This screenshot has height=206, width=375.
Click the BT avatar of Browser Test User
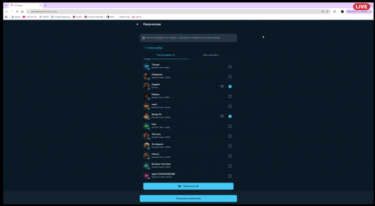[146, 166]
